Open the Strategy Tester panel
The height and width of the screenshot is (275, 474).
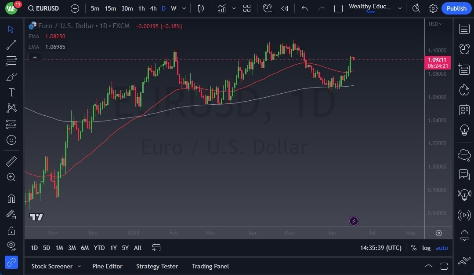[x=157, y=266]
